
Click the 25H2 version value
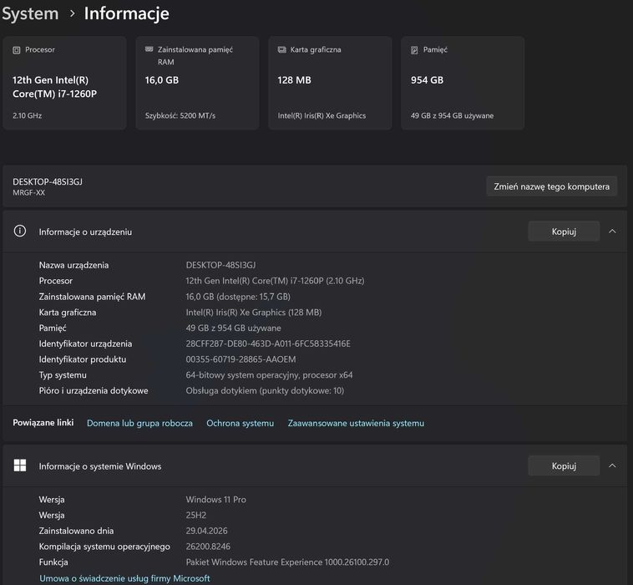[196, 515]
